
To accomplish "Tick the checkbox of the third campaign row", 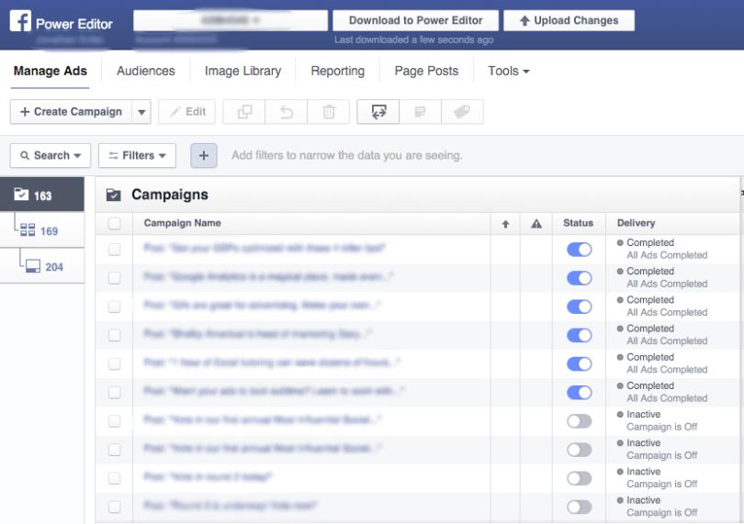I will pyautogui.click(x=114, y=307).
